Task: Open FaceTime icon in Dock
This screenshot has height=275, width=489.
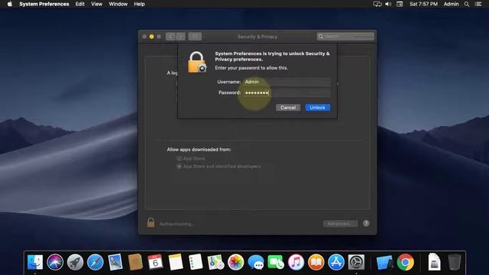Action: click(276, 262)
